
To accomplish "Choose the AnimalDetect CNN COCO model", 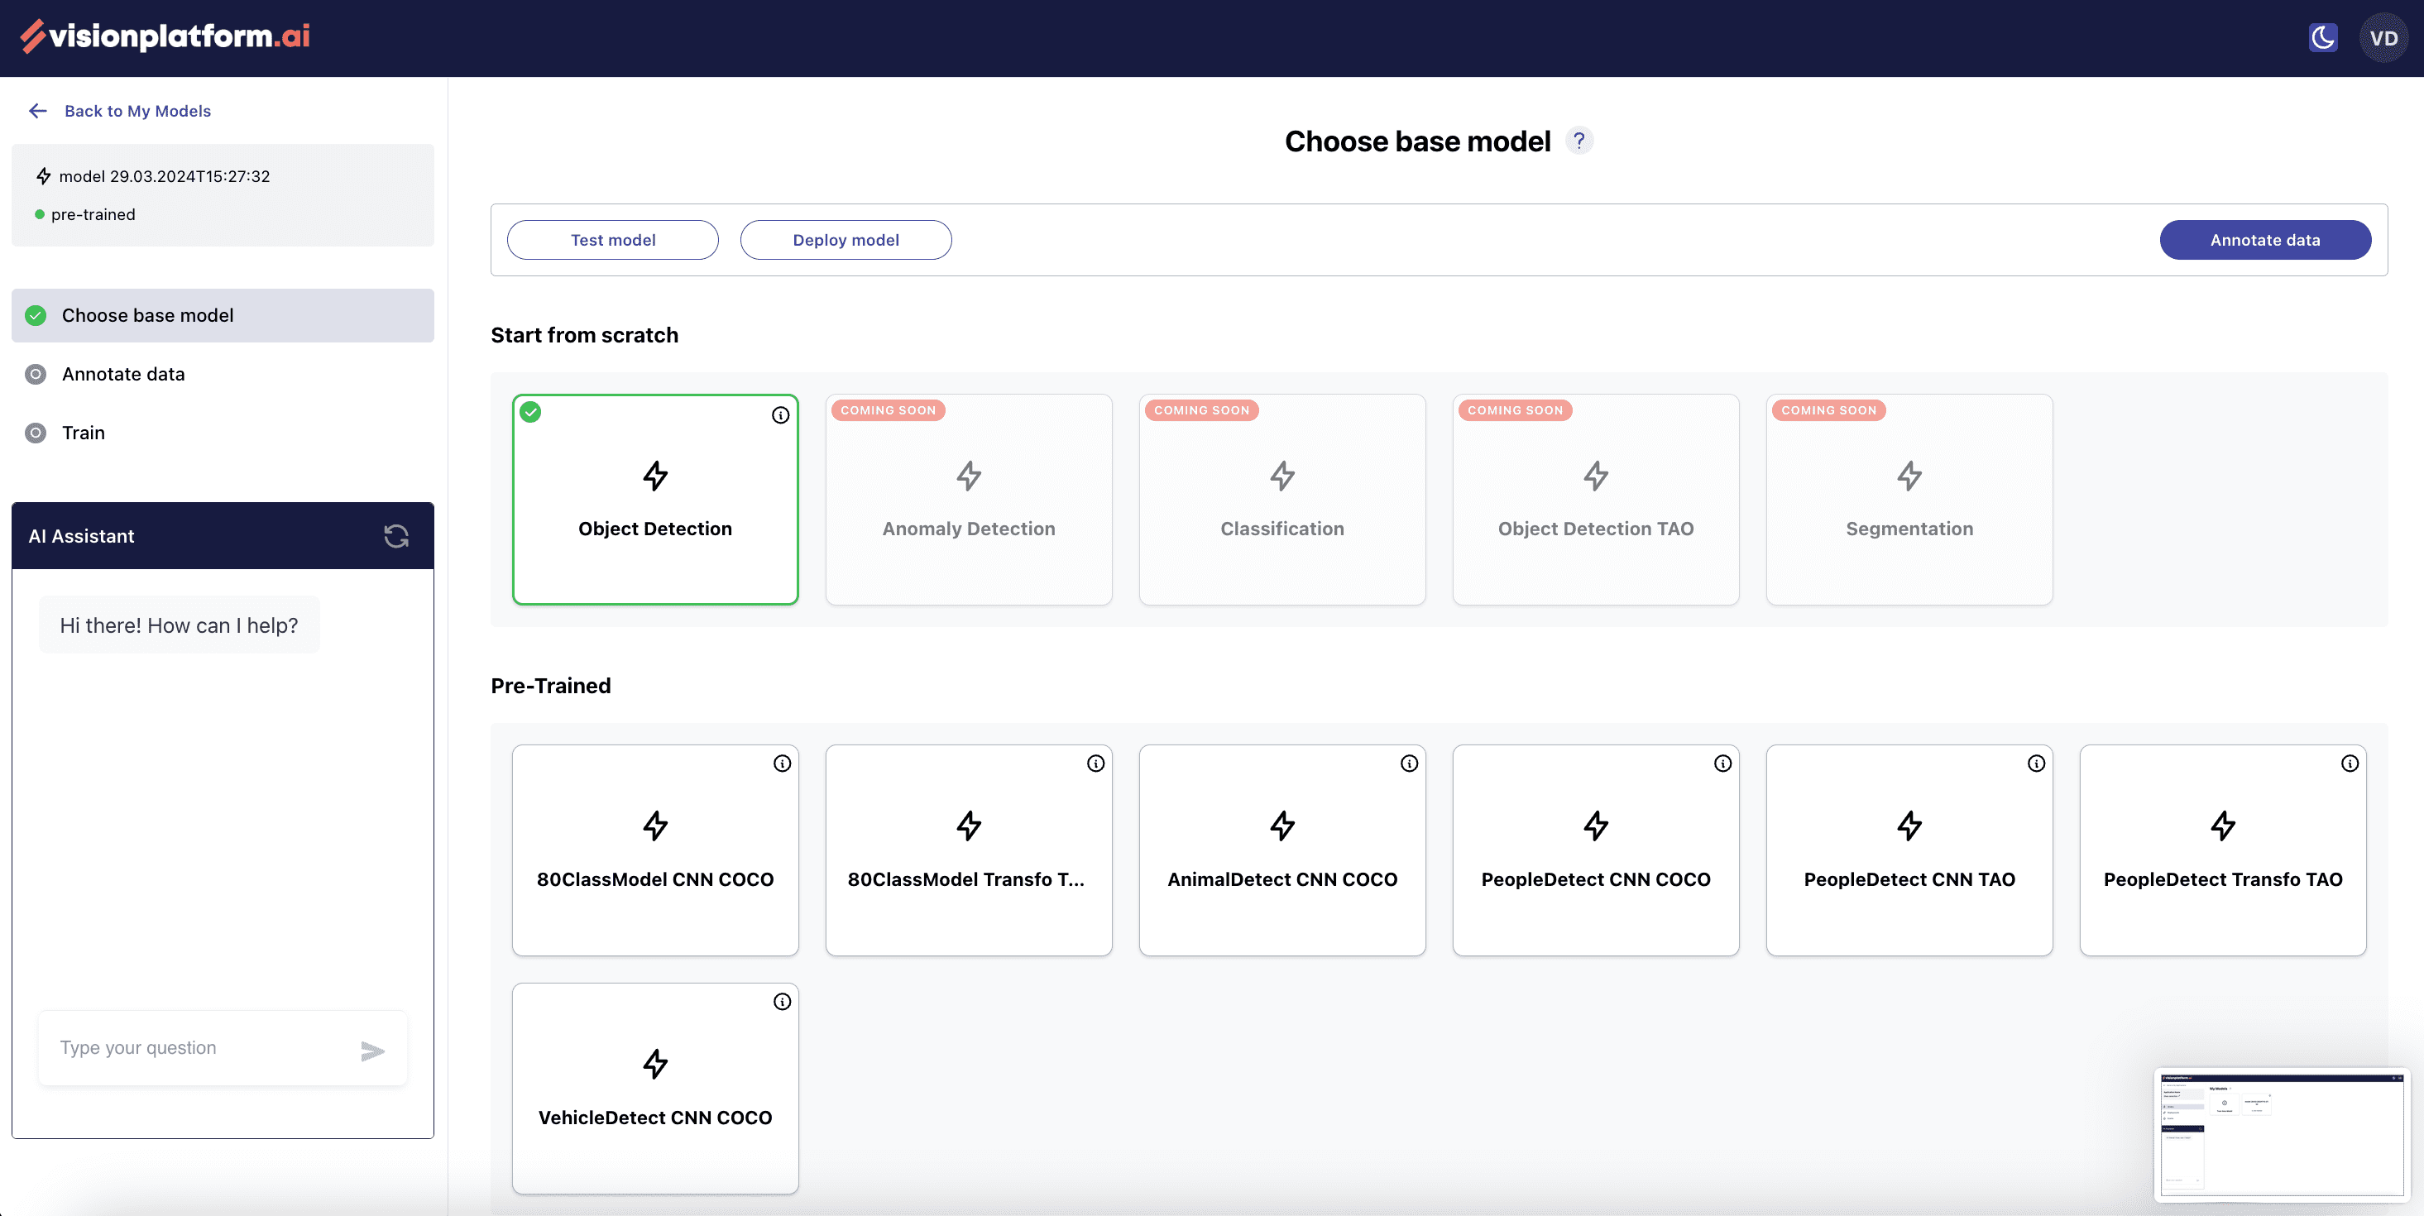I will pos(1281,850).
